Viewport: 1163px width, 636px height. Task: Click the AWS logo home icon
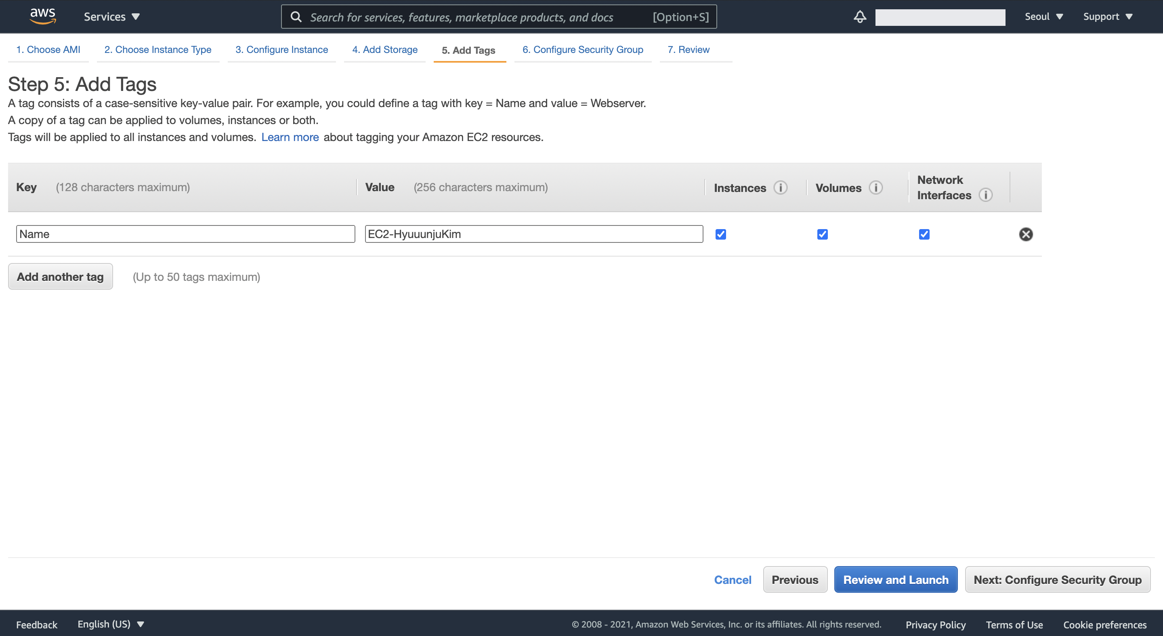pos(43,16)
